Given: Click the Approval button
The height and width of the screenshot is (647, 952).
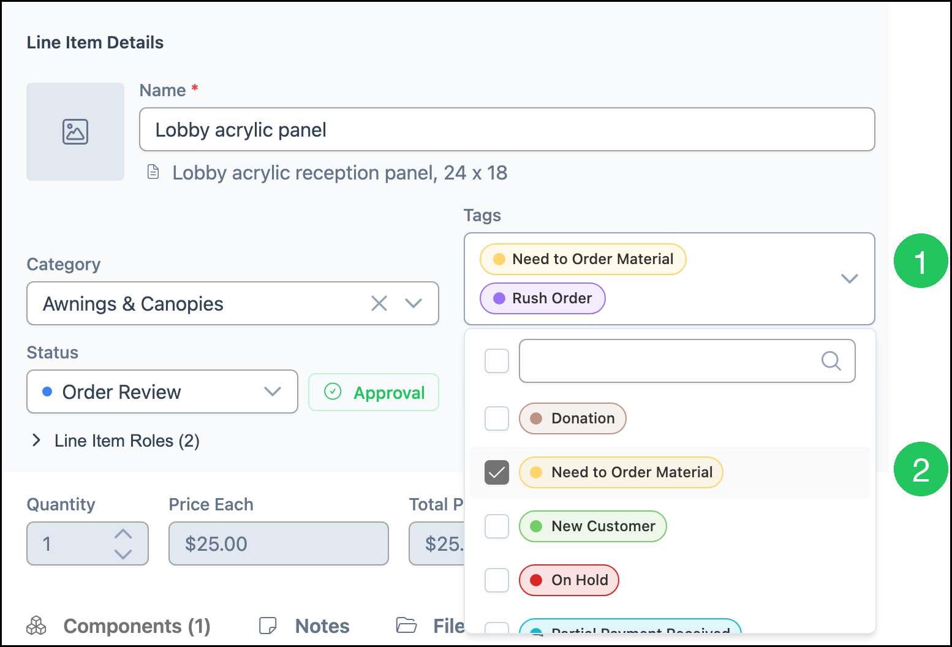Looking at the screenshot, I should click(374, 392).
